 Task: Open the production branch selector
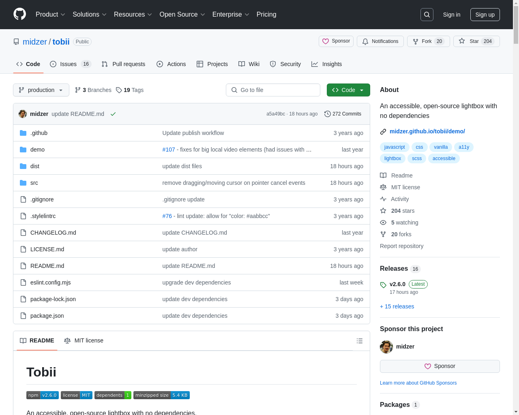[x=41, y=90]
